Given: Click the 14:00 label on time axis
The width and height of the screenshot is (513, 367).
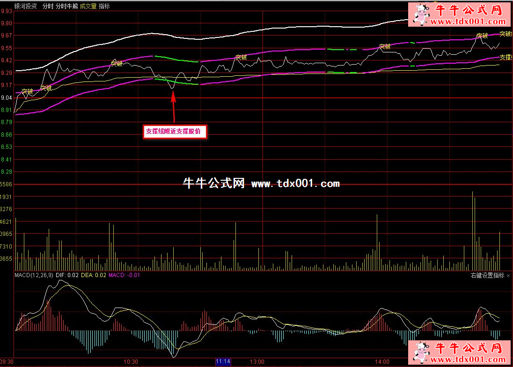Looking at the screenshot, I should click(381, 362).
